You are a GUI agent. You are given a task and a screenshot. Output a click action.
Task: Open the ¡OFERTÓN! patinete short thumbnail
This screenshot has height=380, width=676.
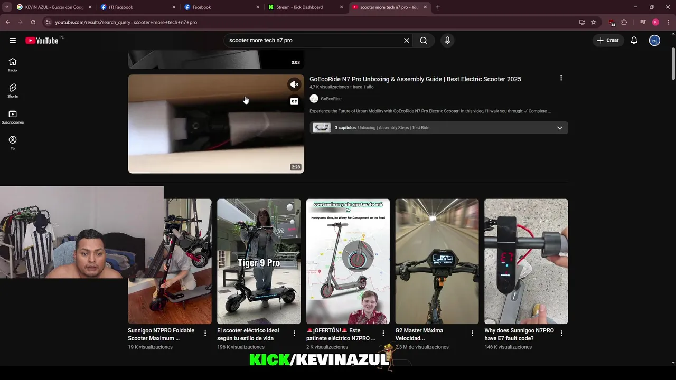point(348,261)
